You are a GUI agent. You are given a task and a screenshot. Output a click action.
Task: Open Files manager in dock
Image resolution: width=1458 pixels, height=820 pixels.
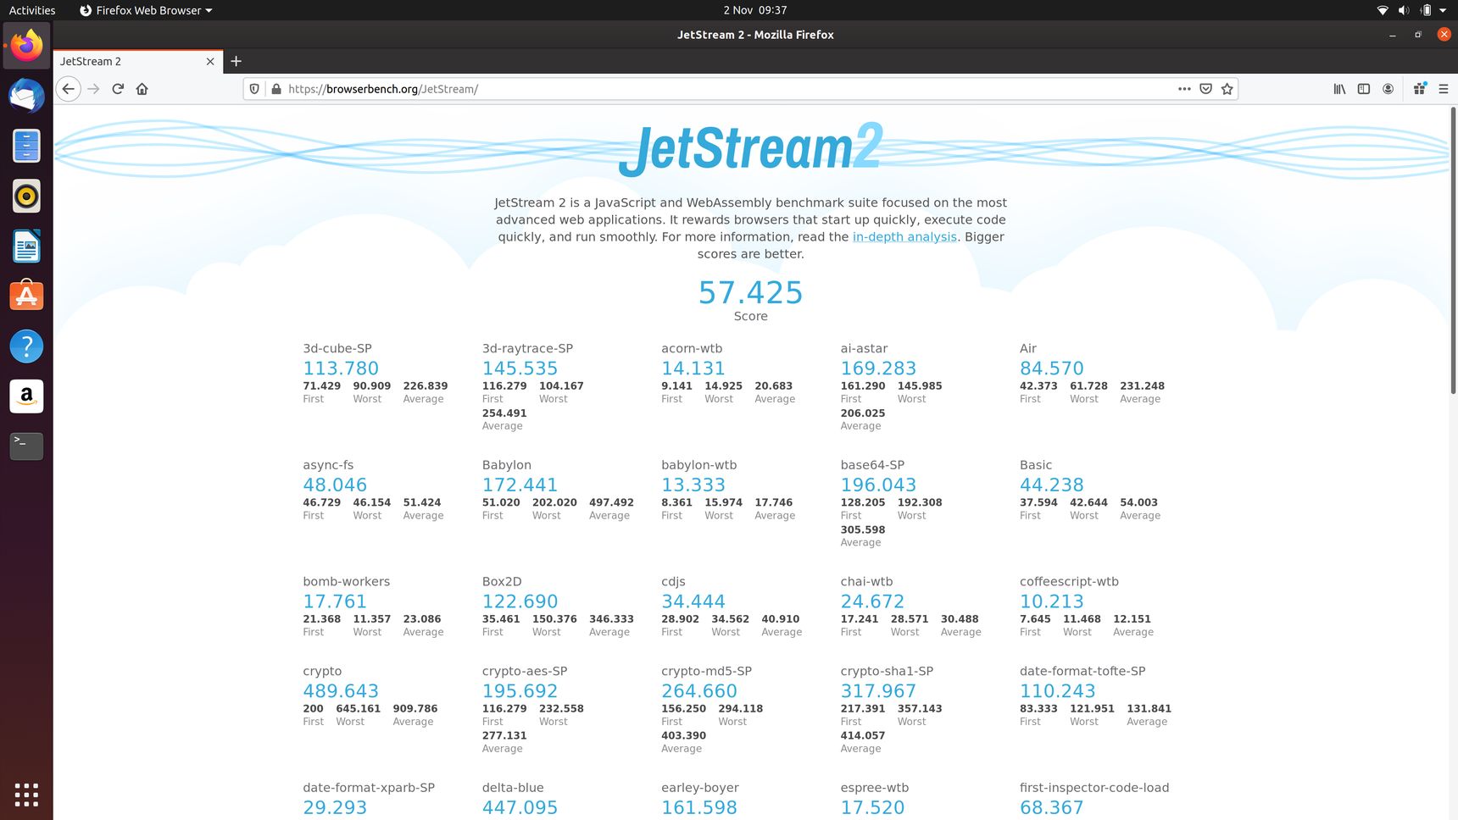[26, 146]
